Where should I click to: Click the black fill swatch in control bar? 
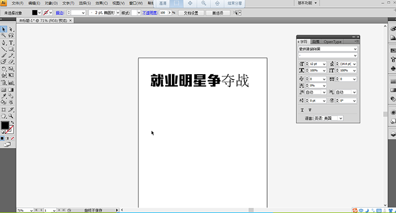[x=35, y=12]
